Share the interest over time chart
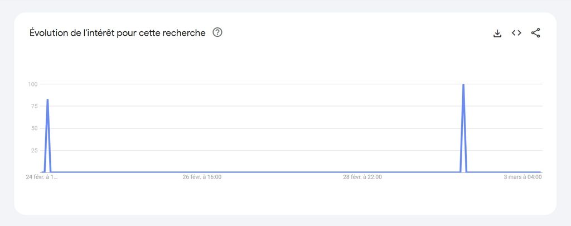This screenshot has width=571, height=226. click(x=535, y=33)
